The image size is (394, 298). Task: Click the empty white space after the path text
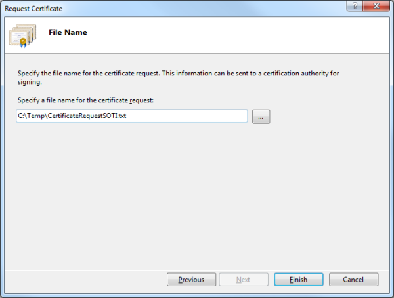coord(186,116)
